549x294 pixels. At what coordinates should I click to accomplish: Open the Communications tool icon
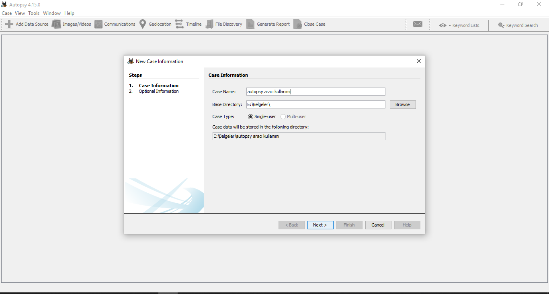[98, 24]
